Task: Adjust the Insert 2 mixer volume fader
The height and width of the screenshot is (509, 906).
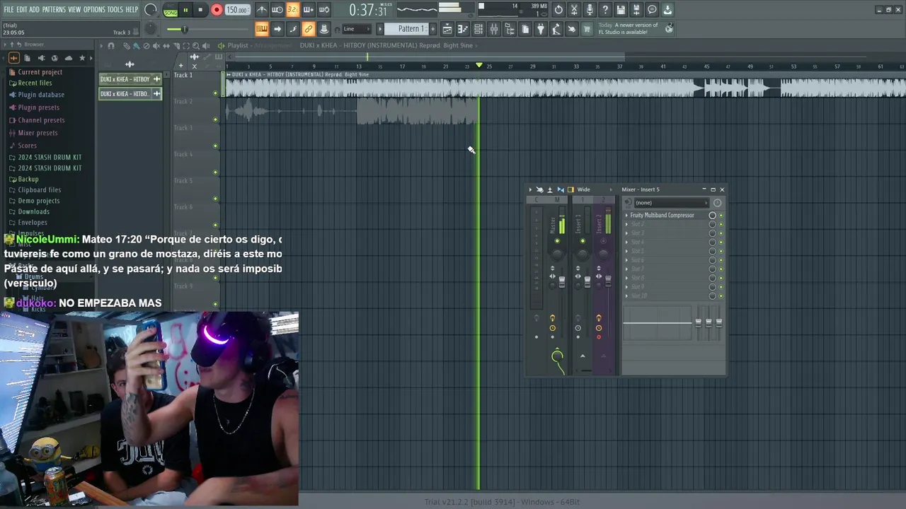Action: click(608, 281)
